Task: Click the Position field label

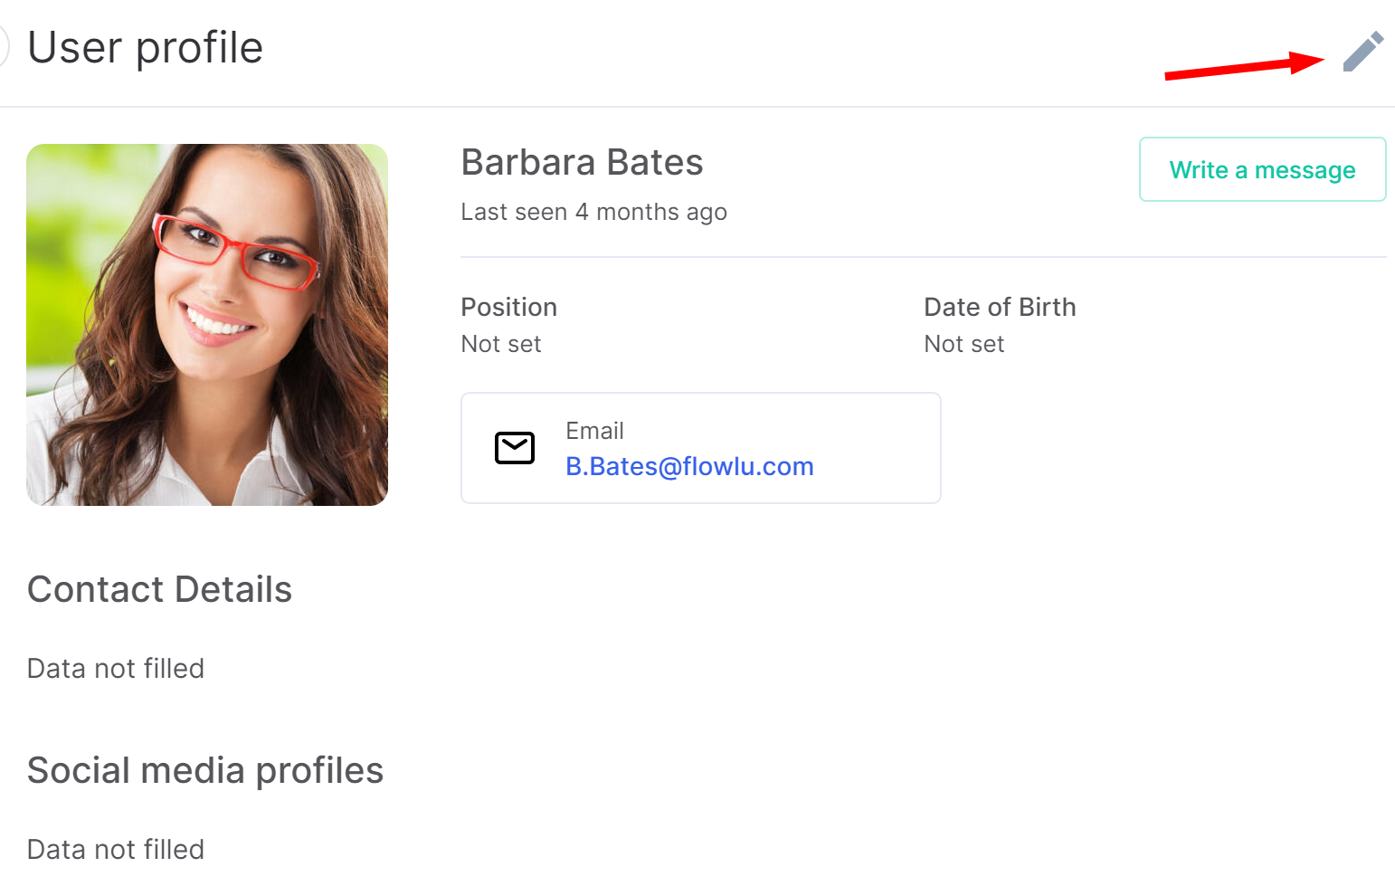Action: (x=508, y=307)
